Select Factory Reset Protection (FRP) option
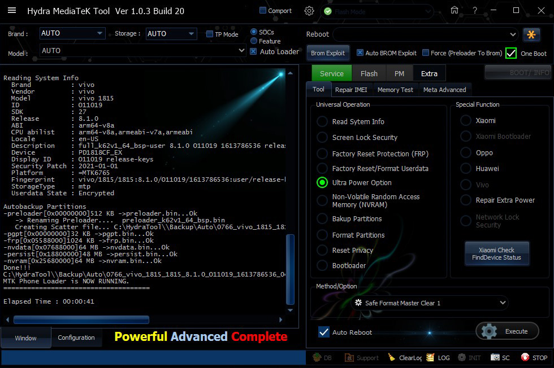The width and height of the screenshot is (554, 368). click(322, 154)
